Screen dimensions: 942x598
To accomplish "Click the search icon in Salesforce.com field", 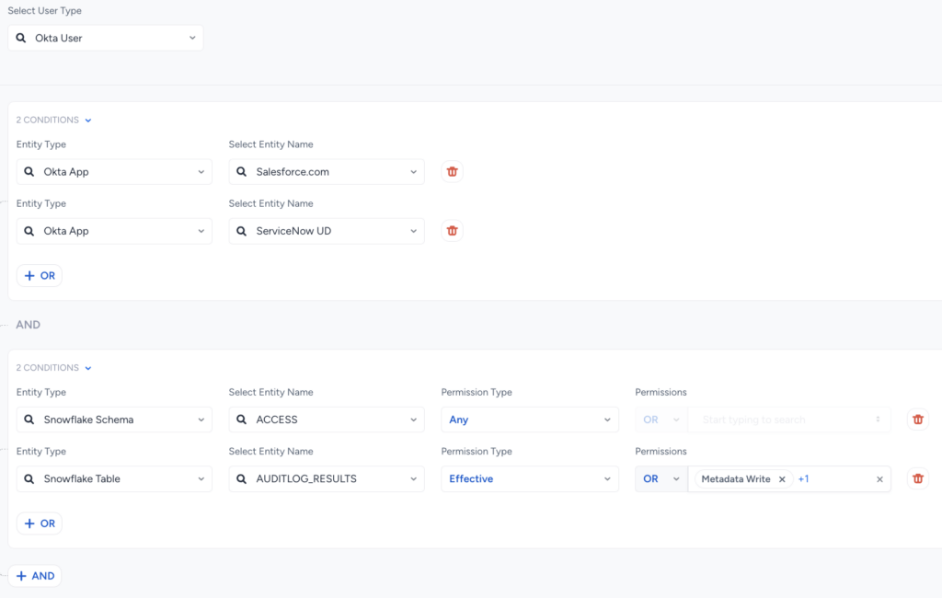I will pyautogui.click(x=242, y=172).
